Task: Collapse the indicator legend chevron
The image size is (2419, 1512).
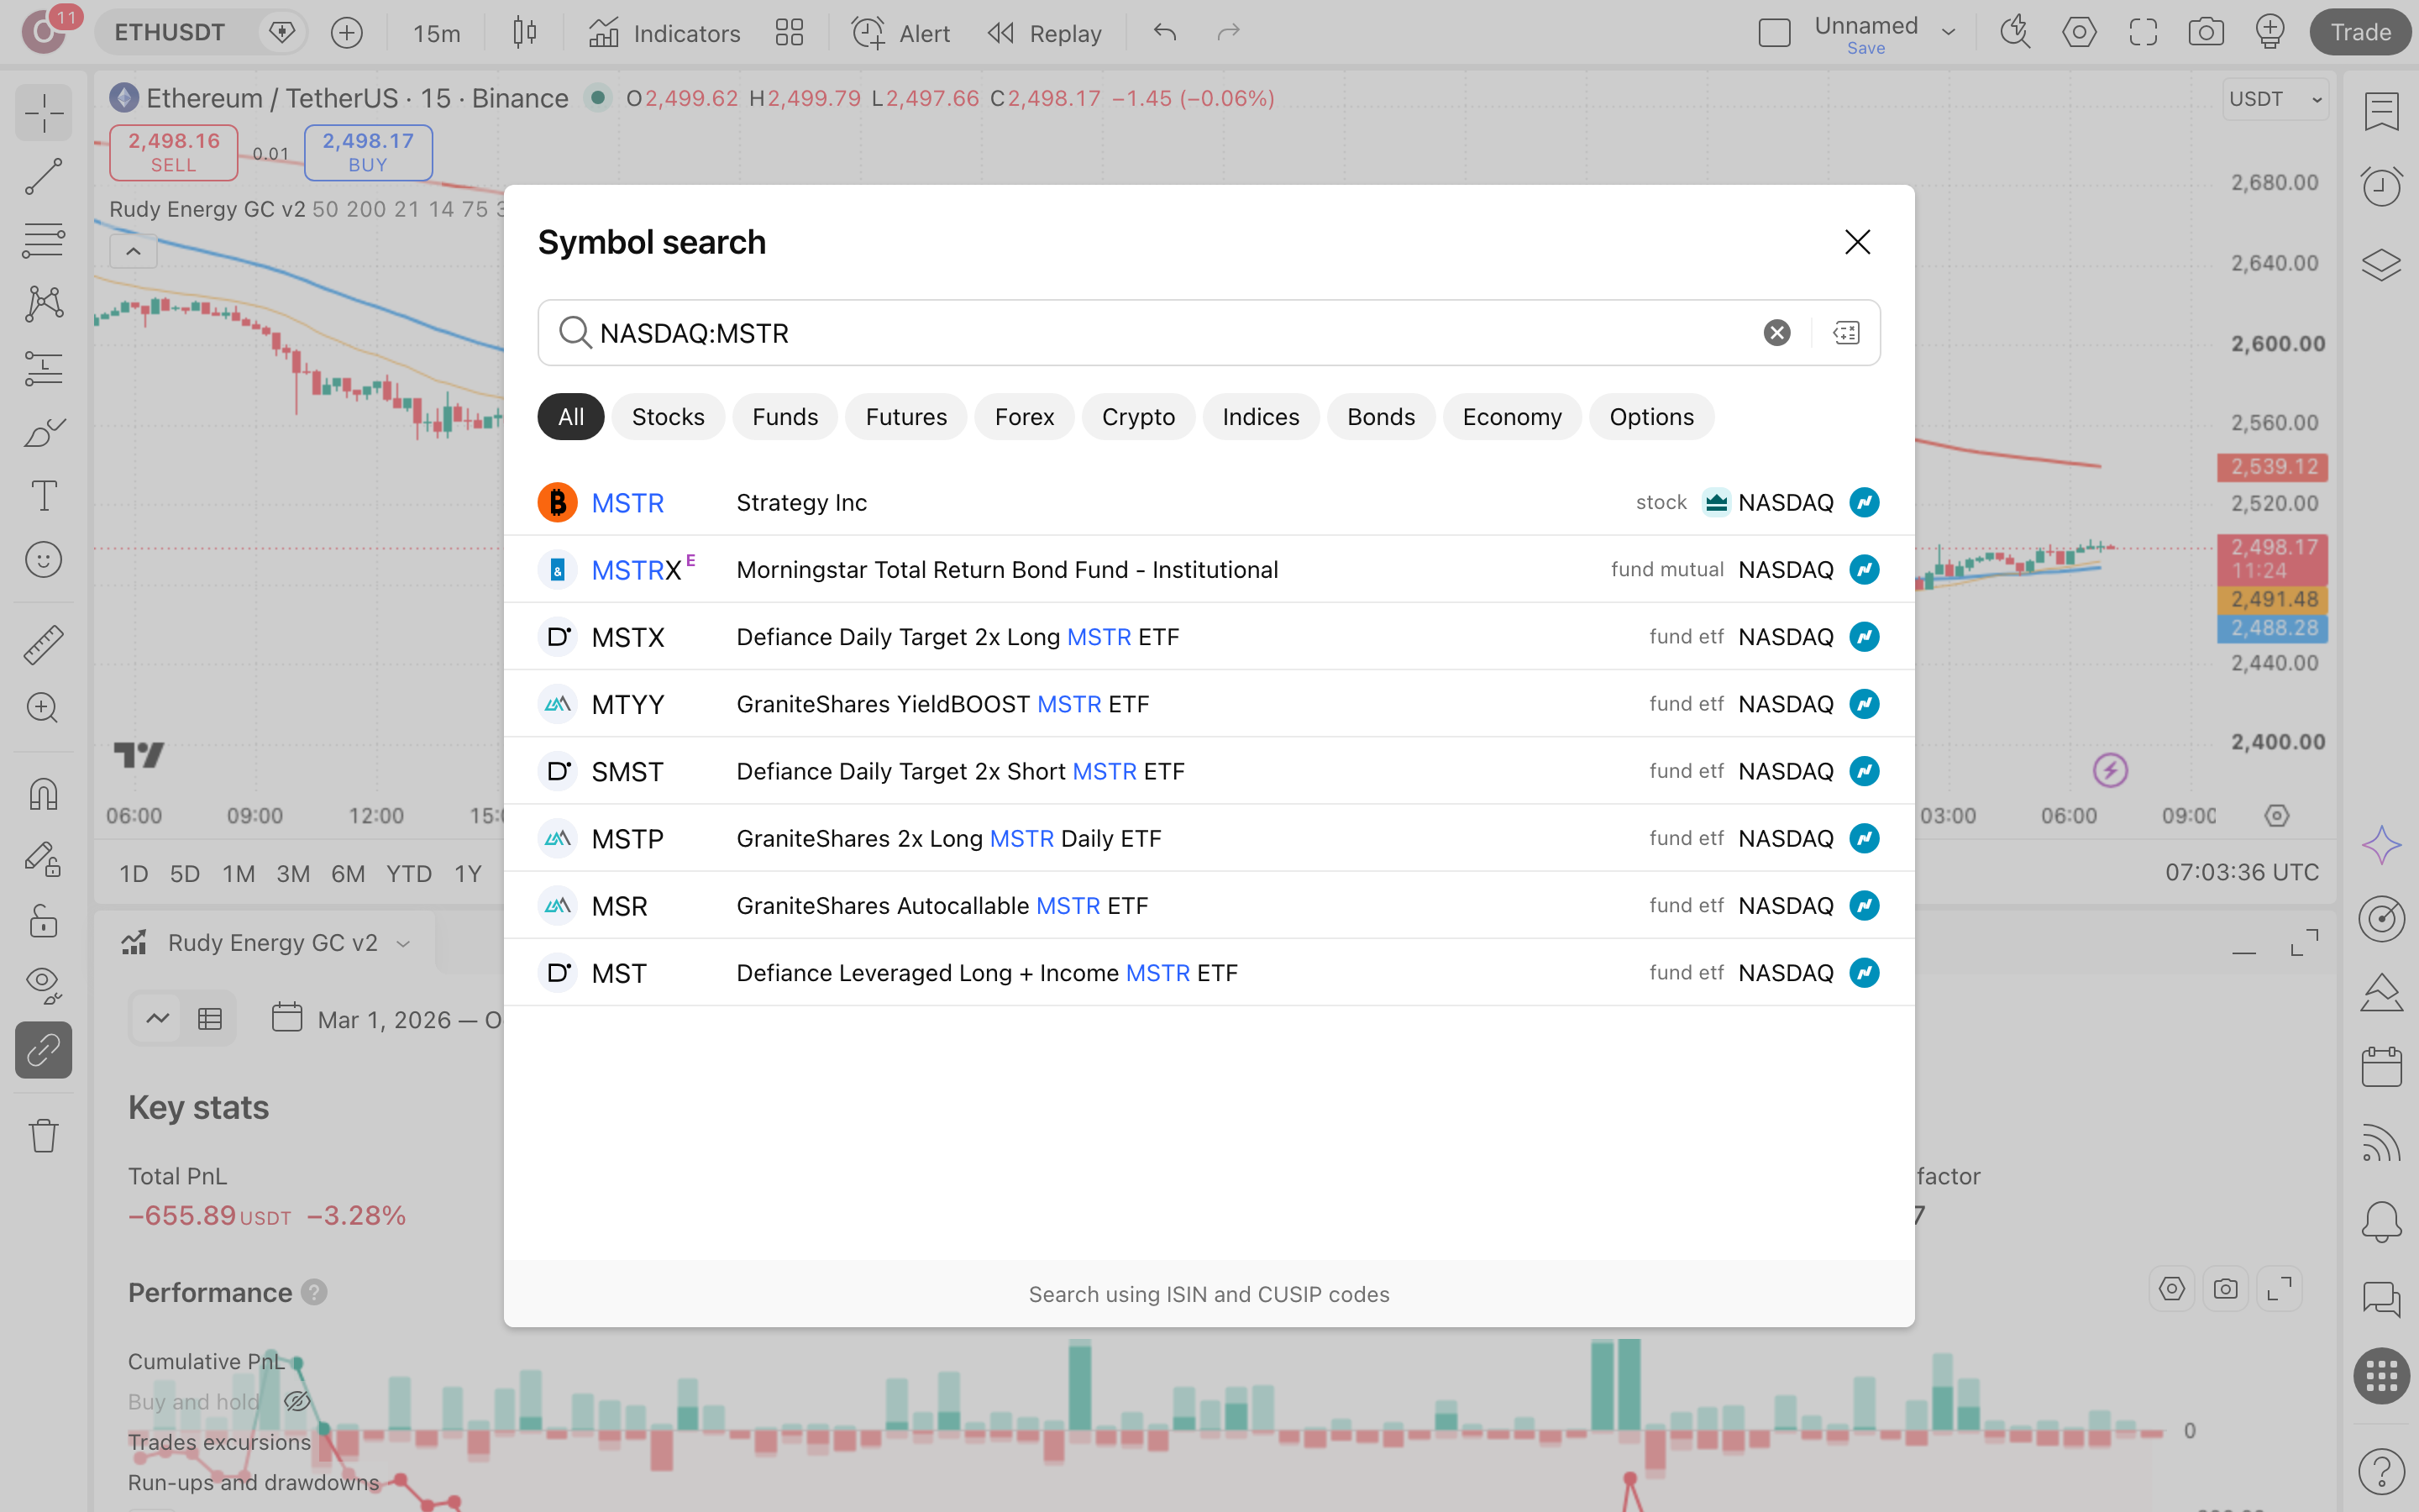Action: 133,251
